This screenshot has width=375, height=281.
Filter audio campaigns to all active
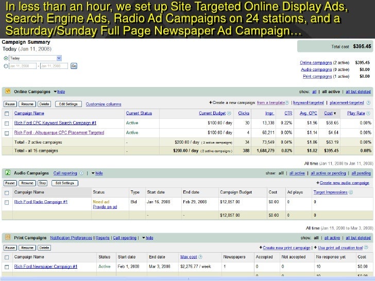coord(297,173)
